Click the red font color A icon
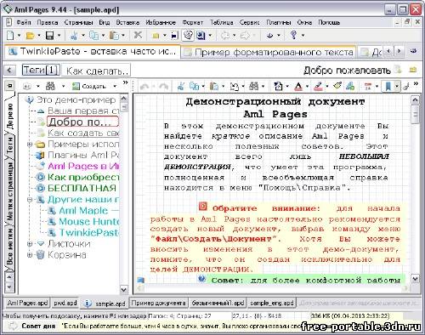425x335 pixels. (x=298, y=86)
